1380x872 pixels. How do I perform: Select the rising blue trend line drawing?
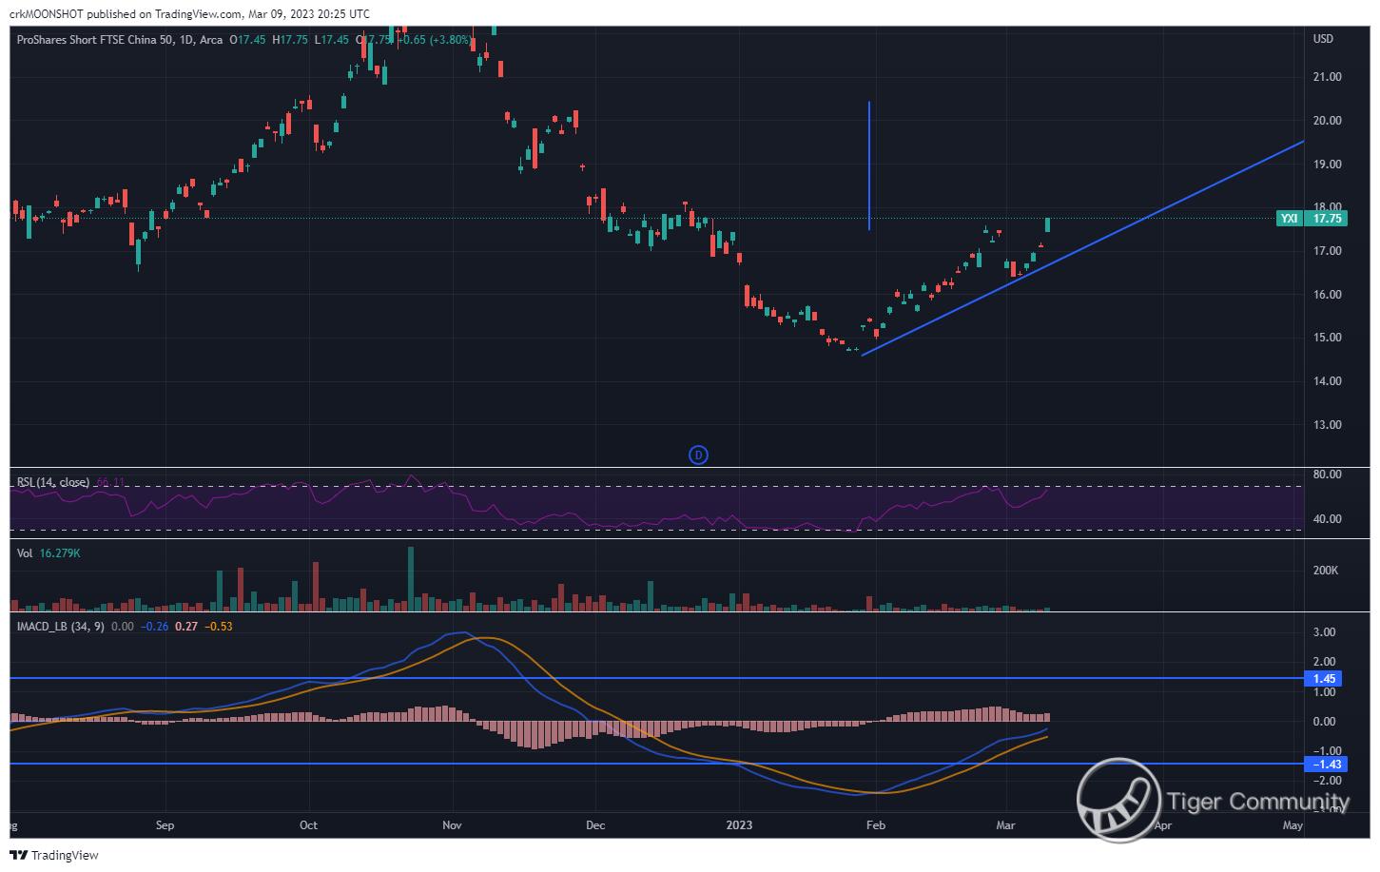1082,248
